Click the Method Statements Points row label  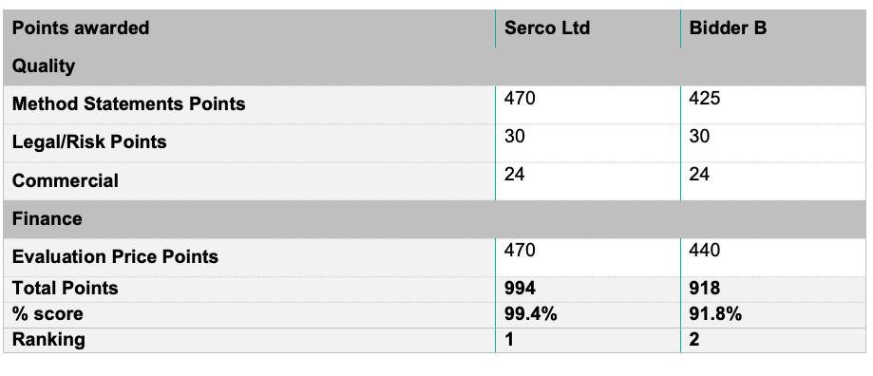[x=128, y=104]
